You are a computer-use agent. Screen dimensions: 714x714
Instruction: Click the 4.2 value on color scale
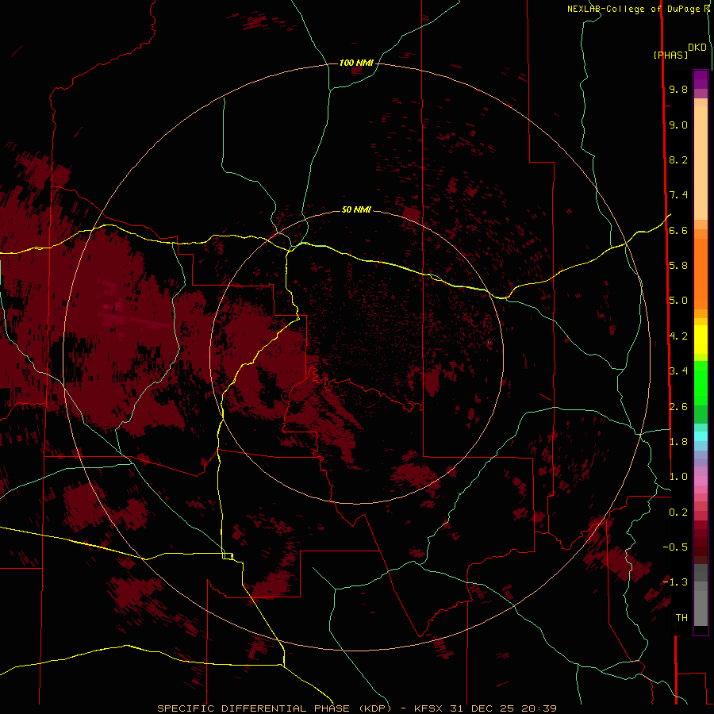[678, 336]
